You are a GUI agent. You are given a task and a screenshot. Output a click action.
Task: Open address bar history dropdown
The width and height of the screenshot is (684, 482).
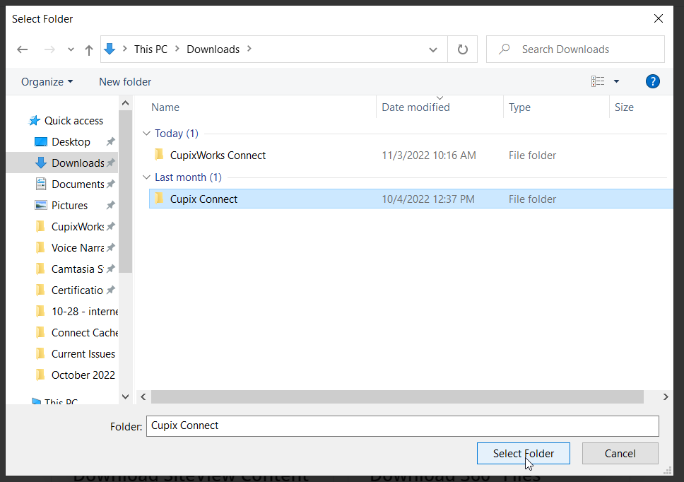click(432, 49)
